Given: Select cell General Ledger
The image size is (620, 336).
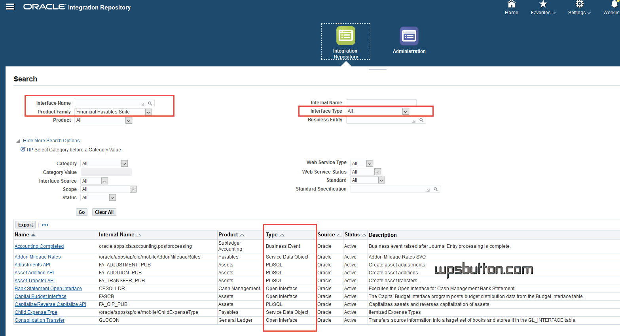Looking at the screenshot, I should coord(235,320).
